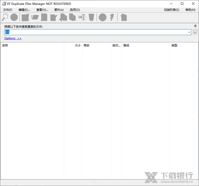Sort by the 名称 column header
Screen dimensions: 199x186
pyautogui.click(x=32, y=45)
